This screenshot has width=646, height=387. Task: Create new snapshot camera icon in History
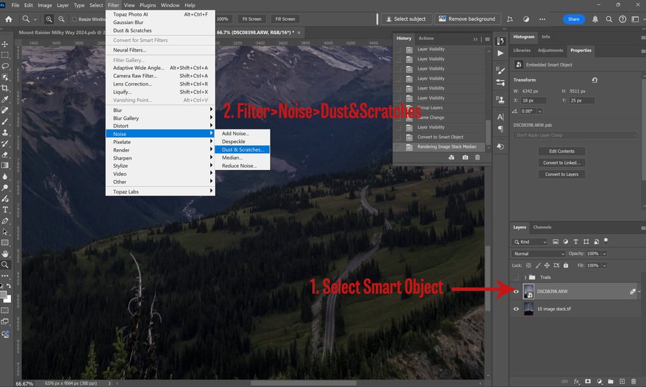pos(465,158)
